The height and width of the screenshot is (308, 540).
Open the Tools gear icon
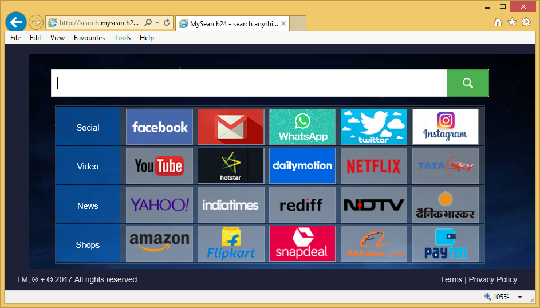pyautogui.click(x=526, y=22)
